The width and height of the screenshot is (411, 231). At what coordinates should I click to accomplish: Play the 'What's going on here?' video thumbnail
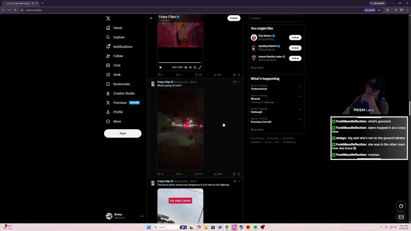pyautogui.click(x=180, y=130)
